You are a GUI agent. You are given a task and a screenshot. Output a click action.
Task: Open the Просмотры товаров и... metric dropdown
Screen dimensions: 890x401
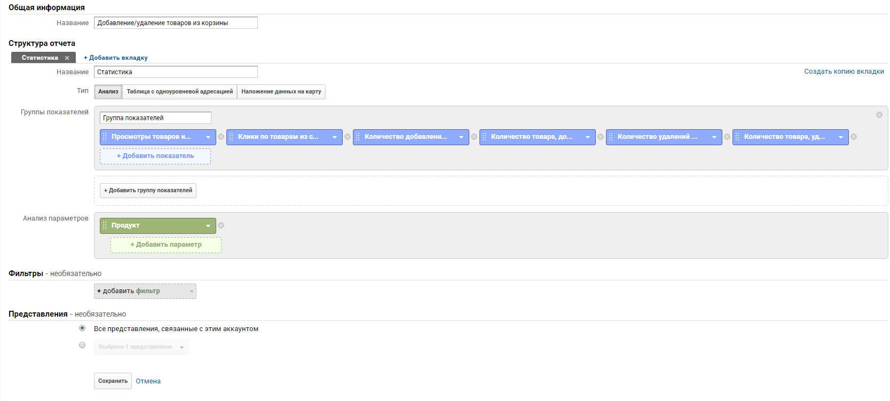[208, 137]
